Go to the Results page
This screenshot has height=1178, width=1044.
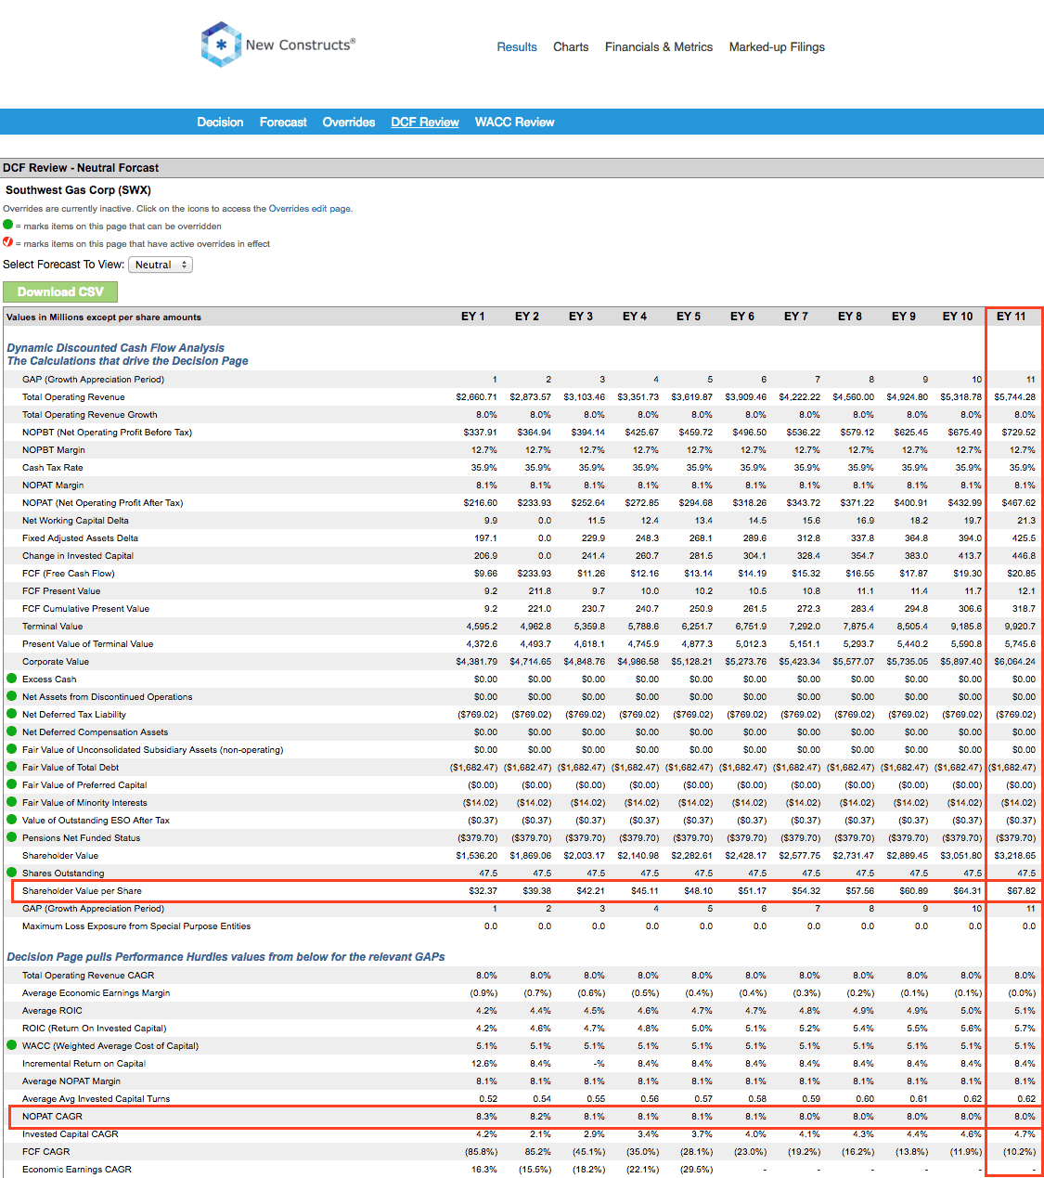click(x=517, y=46)
